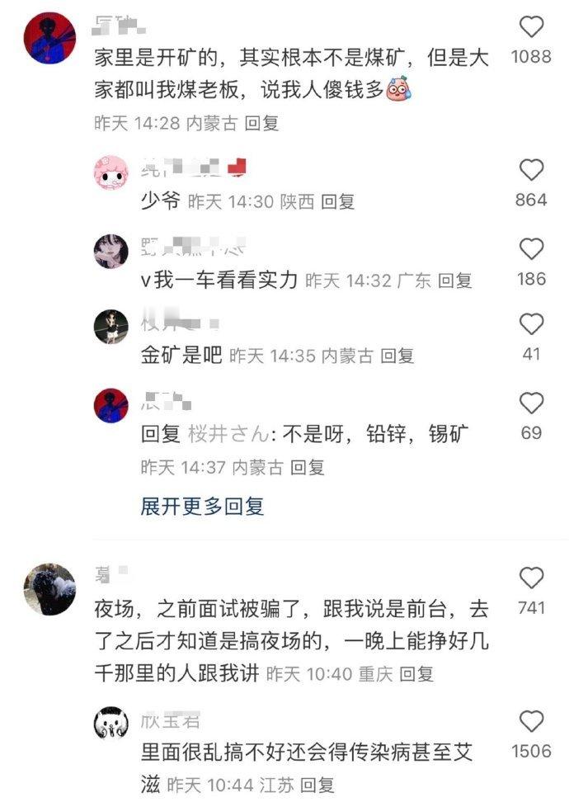The height and width of the screenshot is (802, 569).
Task: Open the 欣玉君 commenter's avatar
Action: coord(111,724)
